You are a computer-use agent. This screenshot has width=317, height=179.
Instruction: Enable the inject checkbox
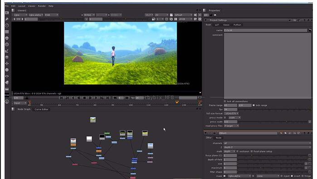[282, 176]
